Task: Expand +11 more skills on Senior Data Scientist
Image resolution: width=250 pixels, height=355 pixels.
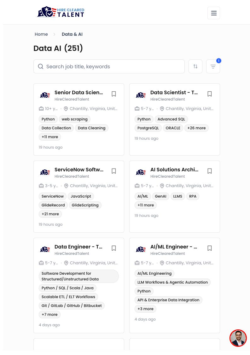Action: point(50,137)
